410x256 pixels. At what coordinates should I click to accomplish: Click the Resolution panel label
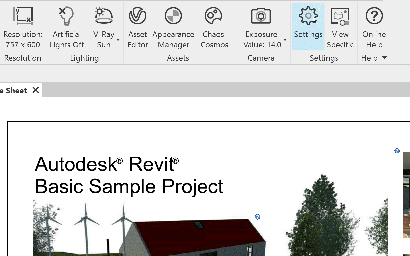click(23, 58)
